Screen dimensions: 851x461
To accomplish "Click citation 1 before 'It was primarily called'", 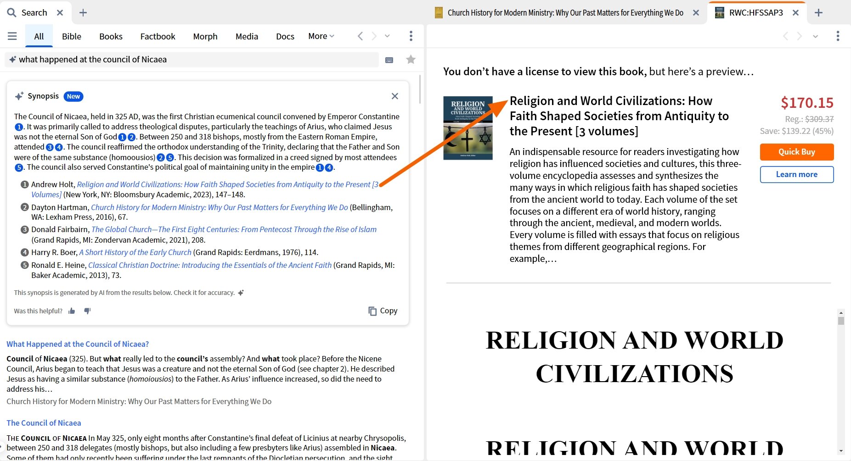I will pos(19,127).
